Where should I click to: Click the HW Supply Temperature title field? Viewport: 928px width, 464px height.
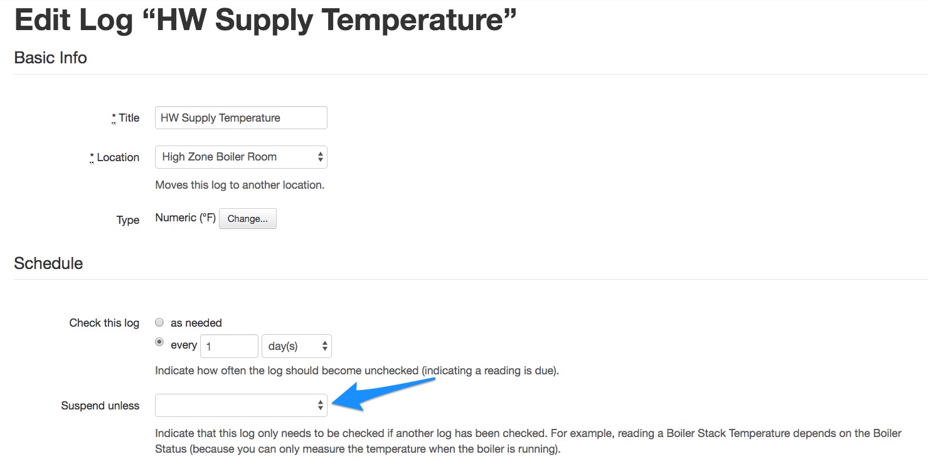240,118
